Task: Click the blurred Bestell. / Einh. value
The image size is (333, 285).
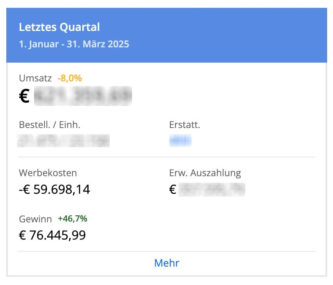Action: click(63, 141)
